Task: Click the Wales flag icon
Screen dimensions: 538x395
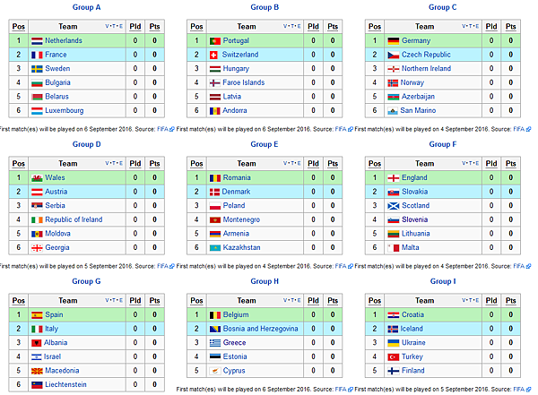Action: pos(37,178)
